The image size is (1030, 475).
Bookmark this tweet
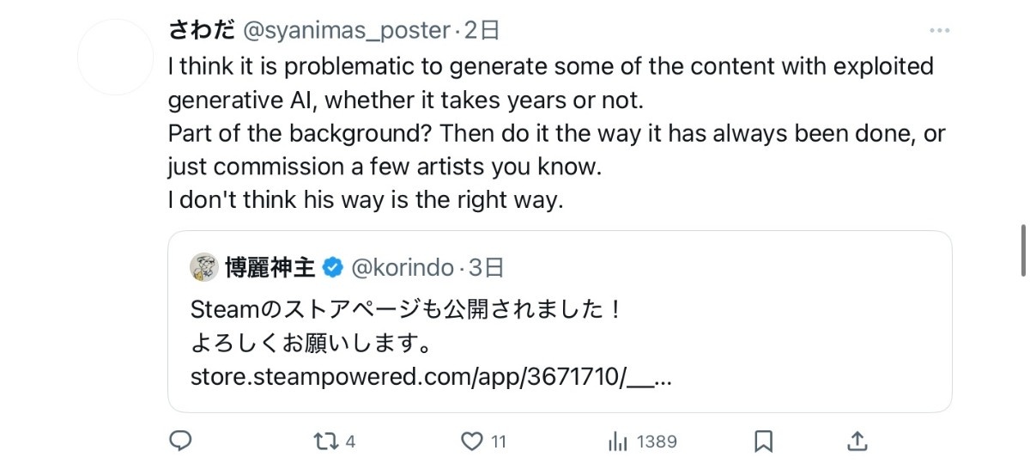point(763,442)
